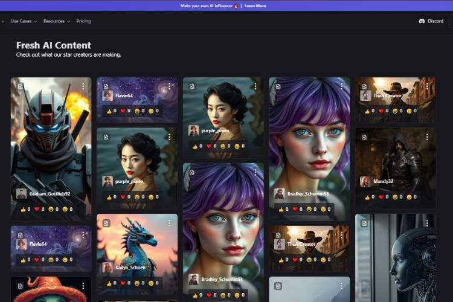Expand the Resources dropdown menu
The height and width of the screenshot is (302, 453).
(56, 21)
